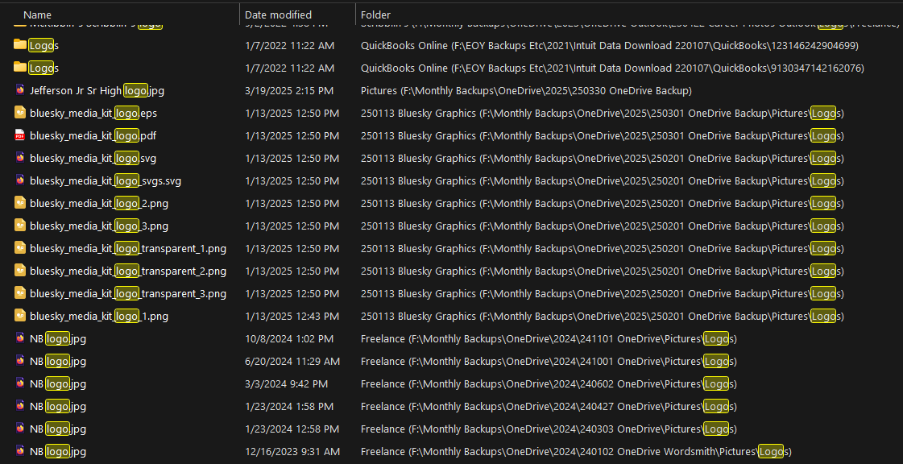Click icon of NB logo.jpg modified 1/23/2024 12:58 PM
Screen dimensions: 903x464
[x=20, y=429]
